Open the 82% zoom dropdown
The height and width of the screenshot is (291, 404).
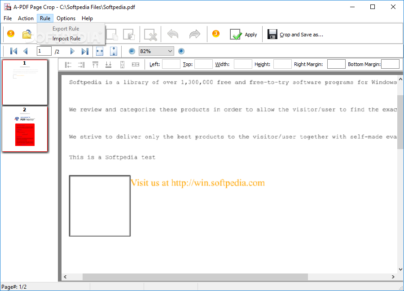tap(156, 51)
